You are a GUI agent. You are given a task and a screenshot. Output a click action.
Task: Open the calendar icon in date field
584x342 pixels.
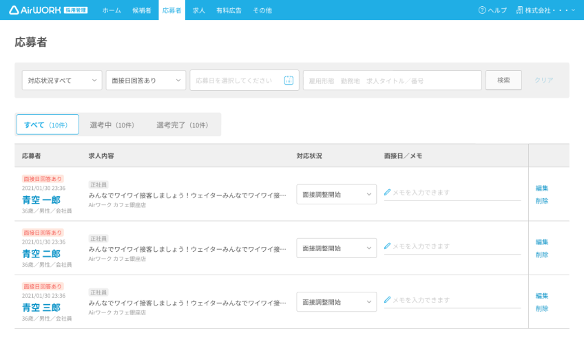pos(289,80)
